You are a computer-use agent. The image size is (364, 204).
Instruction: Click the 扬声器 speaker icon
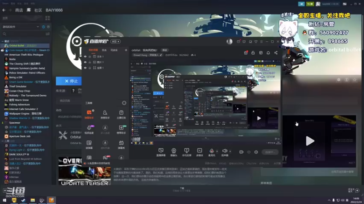pyautogui.click(x=224, y=151)
